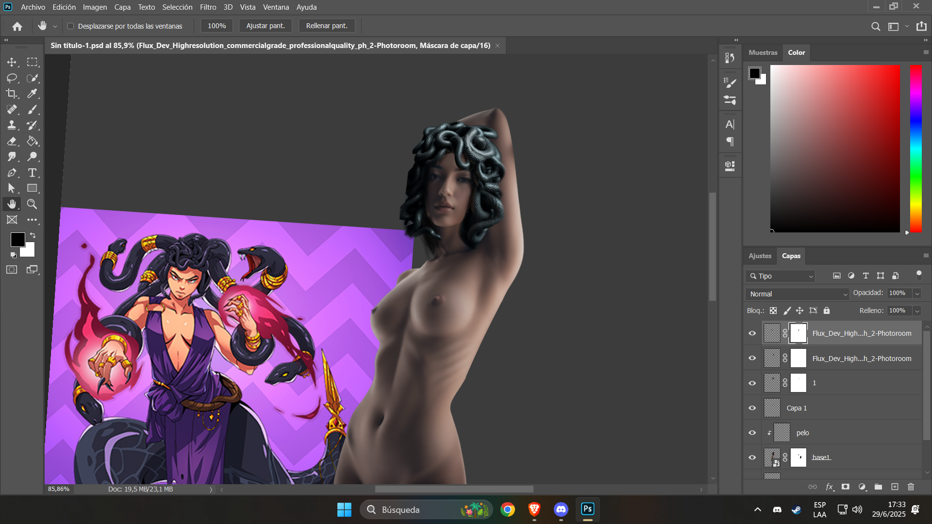Image resolution: width=932 pixels, height=524 pixels.
Task: Lock transparent pixels toggle
Action: (773, 311)
